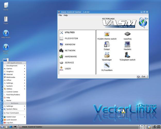The width and height of the screenshot is (161, 129).
Task: Click the Exit button in Vasm
Action: (x=142, y=77)
